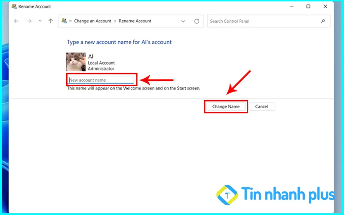Click the Change Name button

tap(226, 107)
